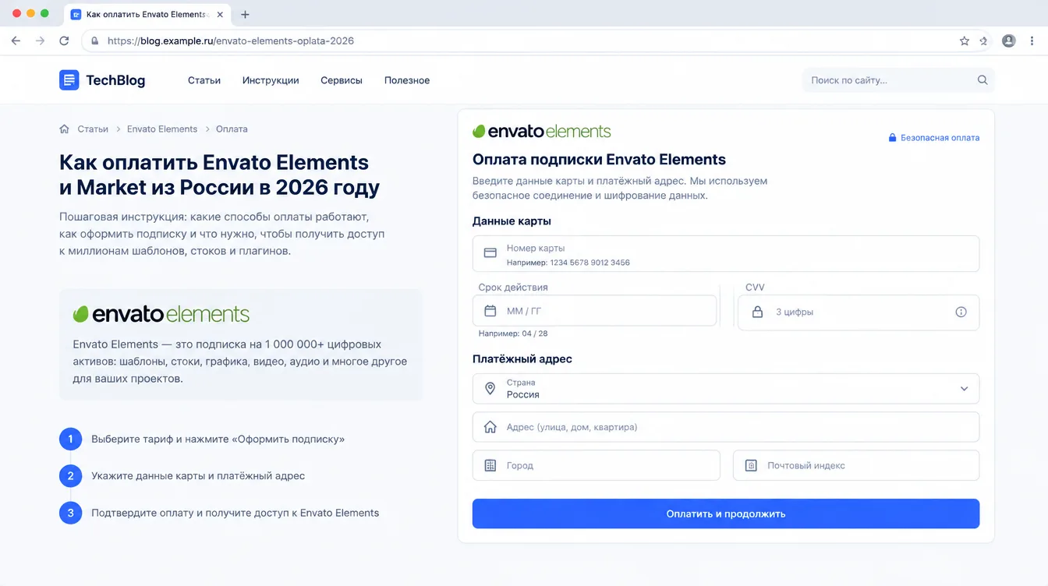1048x586 pixels.
Task: Click the lock icon beside «Безопасная оплата»
Action: (893, 137)
